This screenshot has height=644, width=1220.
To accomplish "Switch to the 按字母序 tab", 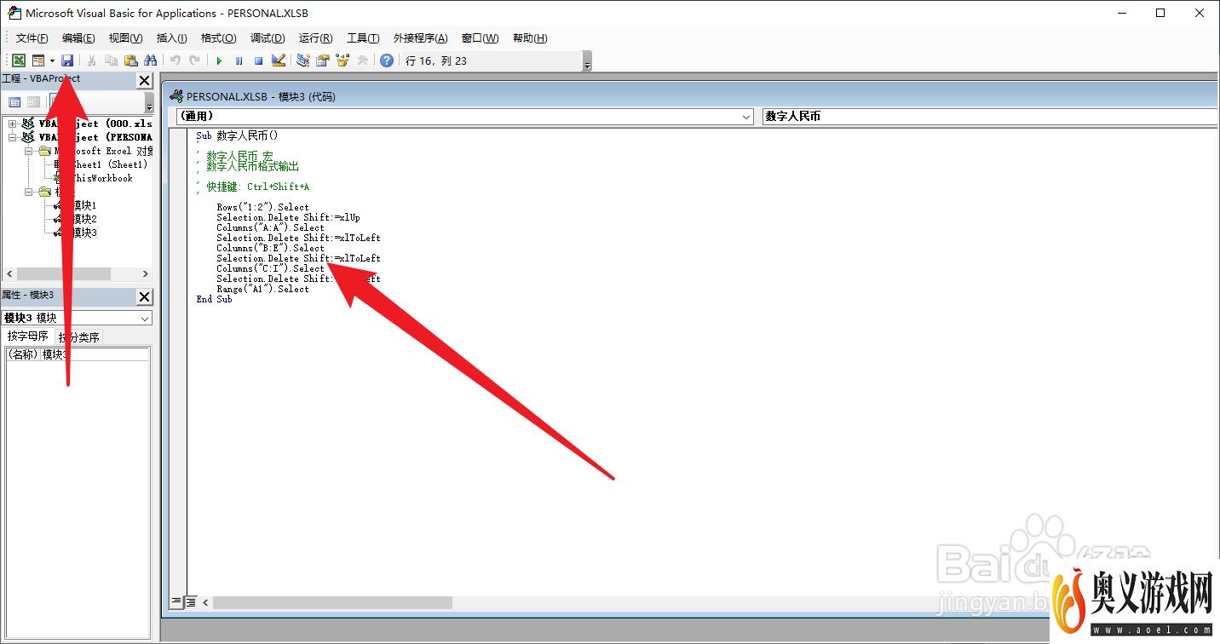I will click(27, 336).
